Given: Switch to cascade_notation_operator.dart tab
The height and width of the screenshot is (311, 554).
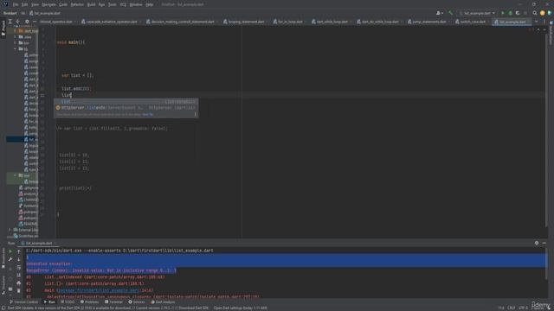Looking at the screenshot, I should click(x=109, y=22).
